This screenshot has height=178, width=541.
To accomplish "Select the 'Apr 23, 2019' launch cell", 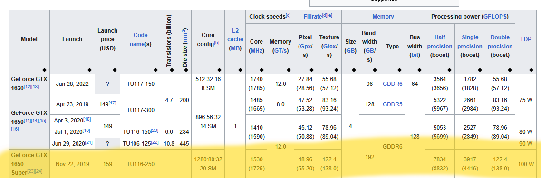I will (72, 104).
